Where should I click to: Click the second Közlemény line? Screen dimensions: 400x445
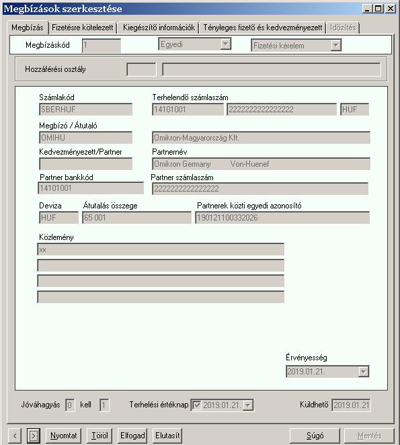click(x=161, y=266)
